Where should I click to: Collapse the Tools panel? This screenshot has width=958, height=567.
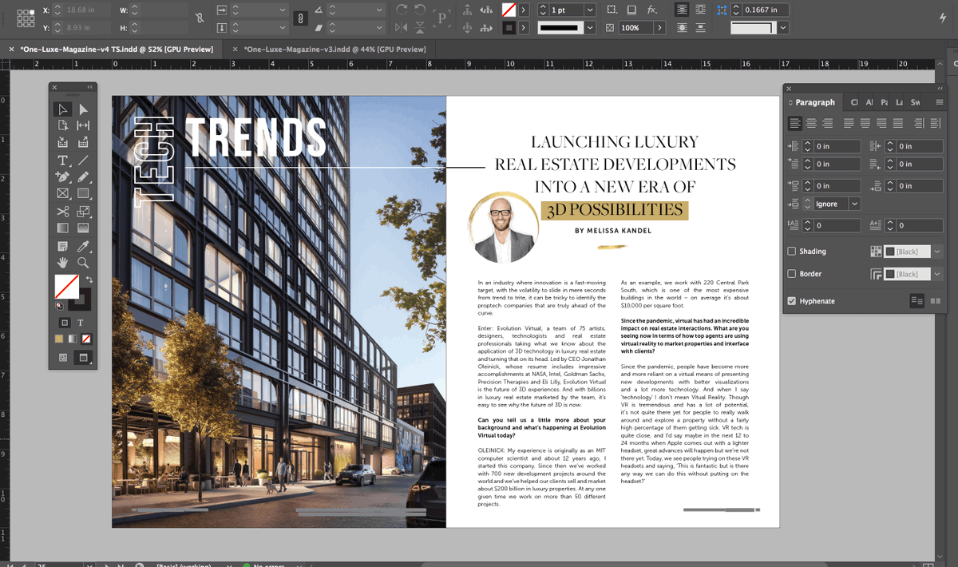coord(90,87)
